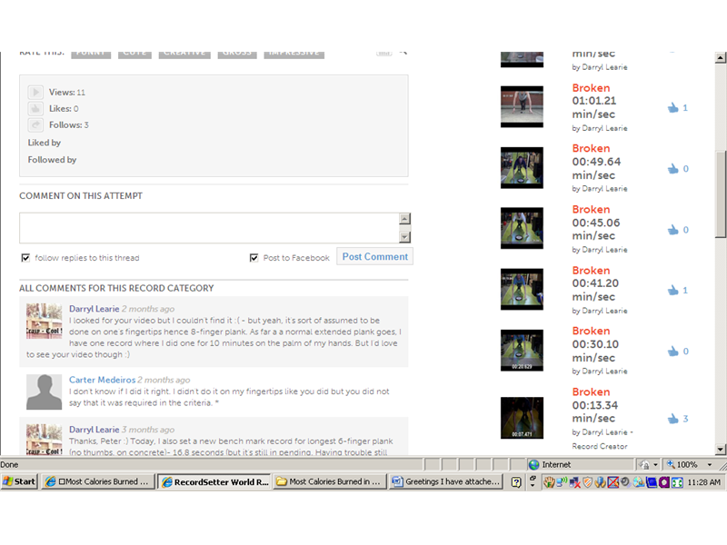The height and width of the screenshot is (545, 727).
Task: Open the security shield tray icon
Action: coord(587,482)
